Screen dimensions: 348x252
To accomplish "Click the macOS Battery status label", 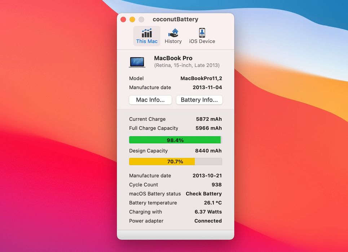I will point(155,194).
